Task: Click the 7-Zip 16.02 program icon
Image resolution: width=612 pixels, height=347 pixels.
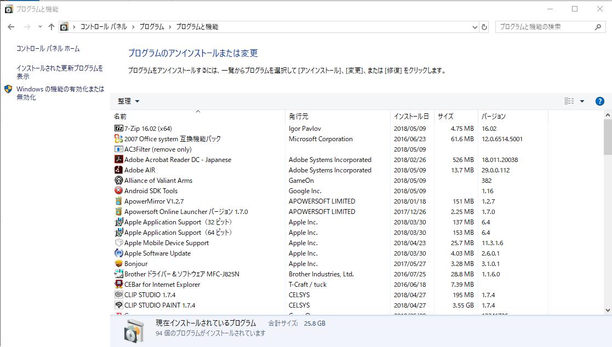Action: 119,128
